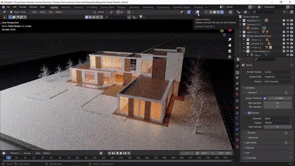Select the Camera object in outliner

click(x=254, y=28)
